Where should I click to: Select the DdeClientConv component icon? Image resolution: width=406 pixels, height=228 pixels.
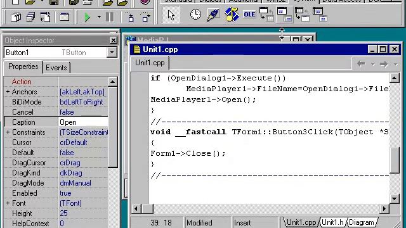point(266,15)
